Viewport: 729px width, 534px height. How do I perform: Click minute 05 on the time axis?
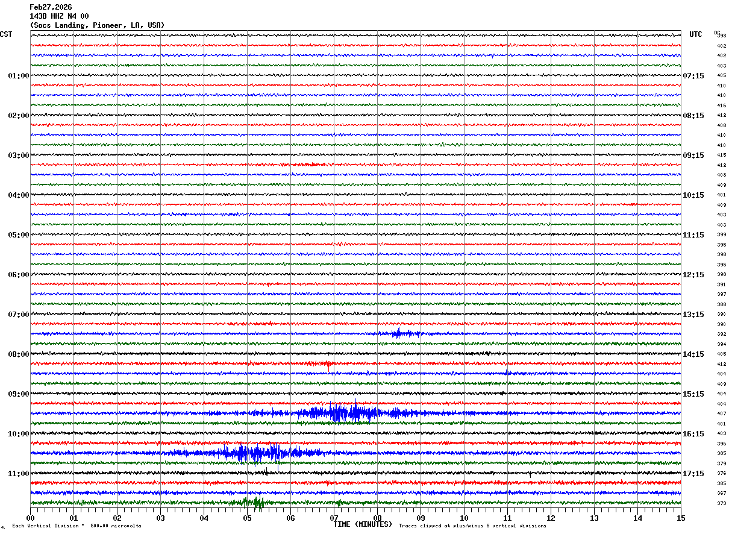click(x=247, y=518)
